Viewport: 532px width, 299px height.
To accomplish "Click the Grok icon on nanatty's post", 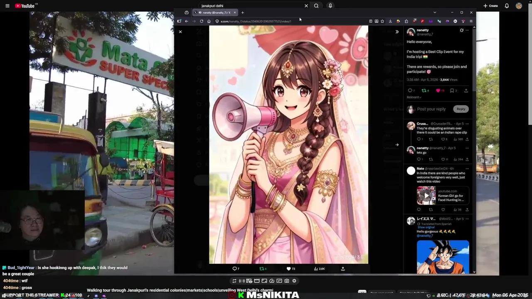I will pos(461,30).
